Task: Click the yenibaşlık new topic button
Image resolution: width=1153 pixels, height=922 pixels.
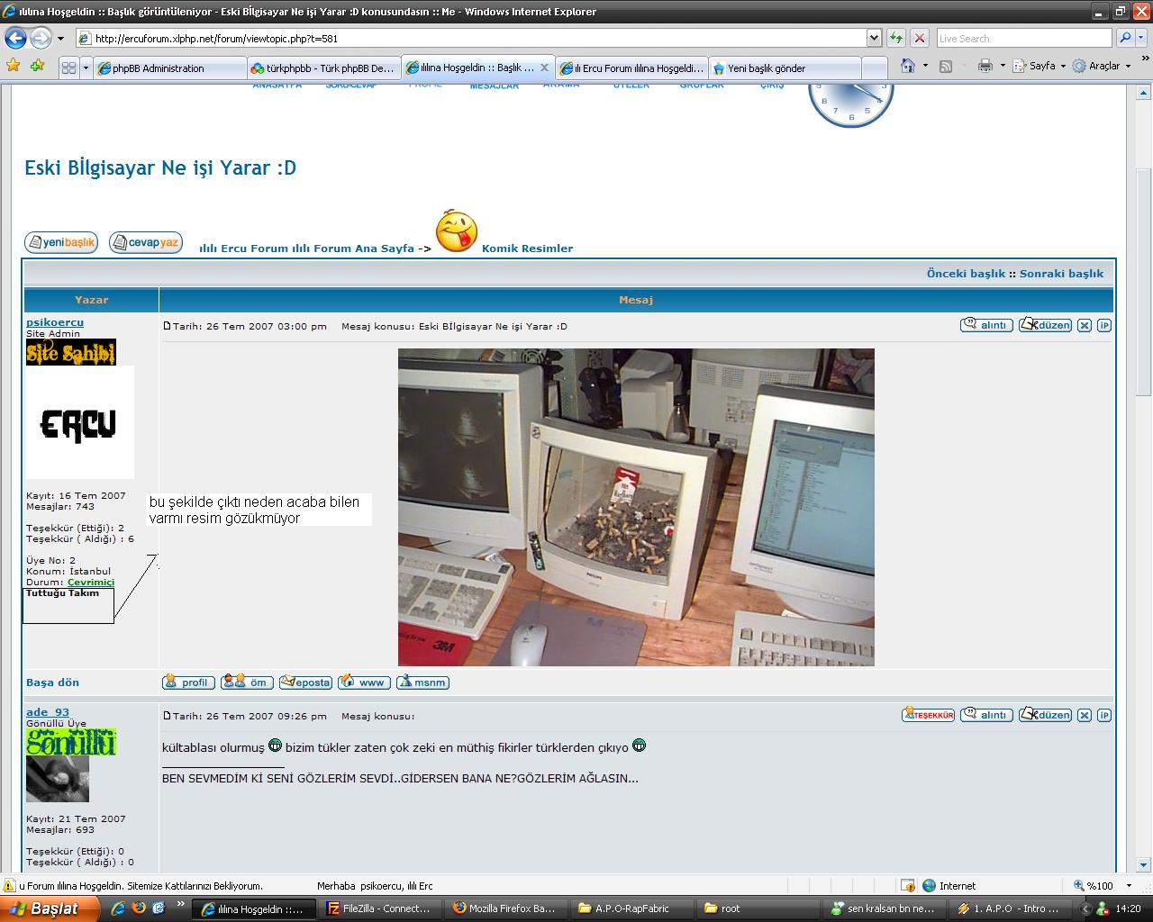Action: click(60, 242)
